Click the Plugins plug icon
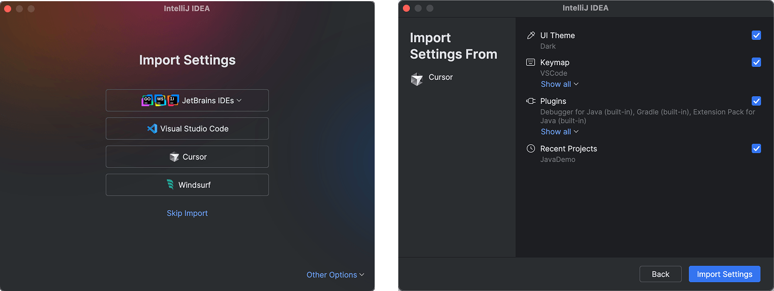The width and height of the screenshot is (774, 291). coord(531,101)
